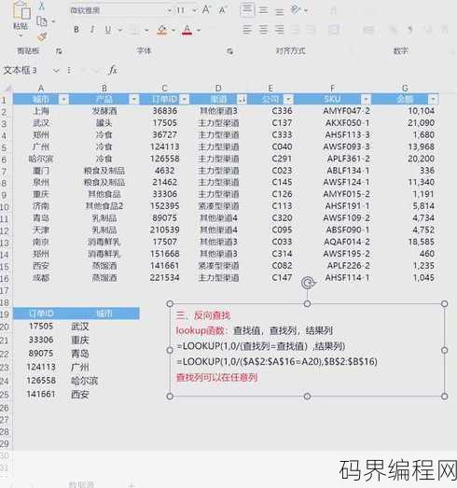Click the Merge cells icon
This screenshot has height=488, width=457.
pos(334,30)
